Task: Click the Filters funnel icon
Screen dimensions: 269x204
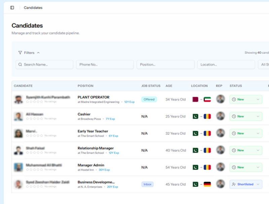Action: pyautogui.click(x=20, y=53)
